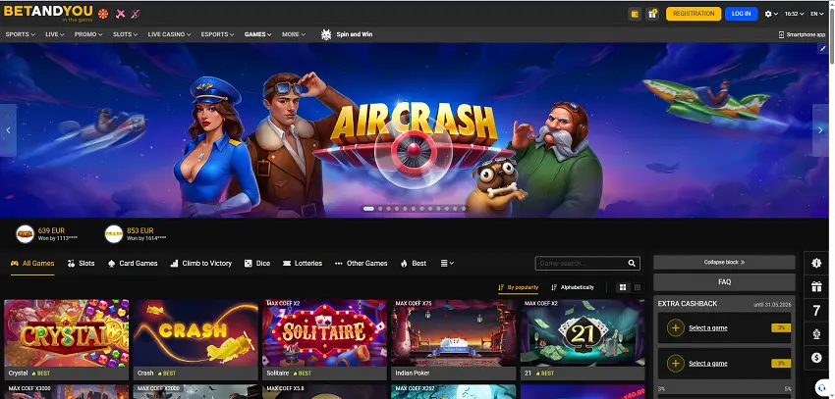Screen dimensions: 835x399
Task: Switch to large grid view
Action: [x=623, y=287]
